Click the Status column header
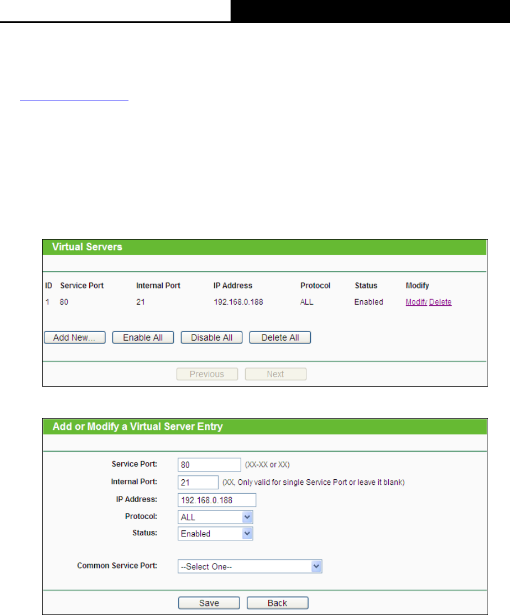510x615 pixels. (366, 286)
